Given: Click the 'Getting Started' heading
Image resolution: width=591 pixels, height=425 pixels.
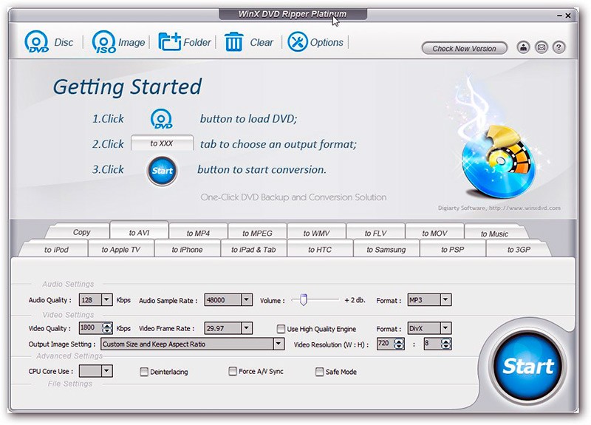Looking at the screenshot, I should (x=127, y=87).
